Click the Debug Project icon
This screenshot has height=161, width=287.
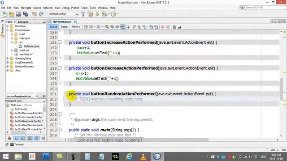104,14
